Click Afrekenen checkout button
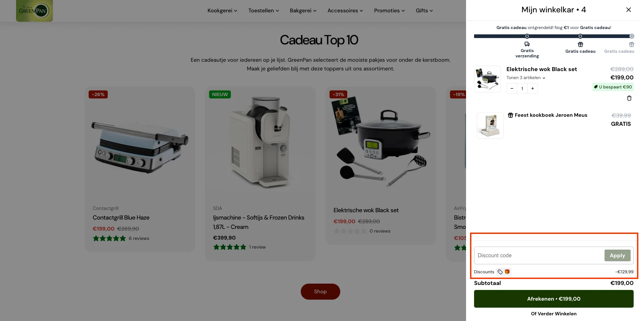Image resolution: width=639 pixels, height=321 pixels. tap(554, 299)
